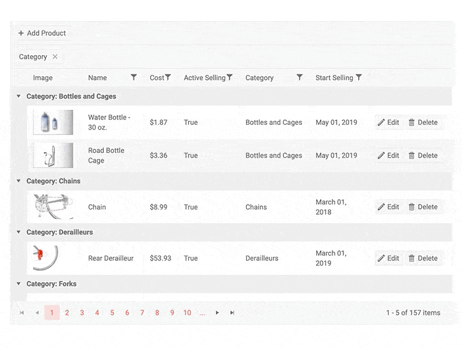Click the Road Bottle Cage thumbnail

(x=53, y=155)
